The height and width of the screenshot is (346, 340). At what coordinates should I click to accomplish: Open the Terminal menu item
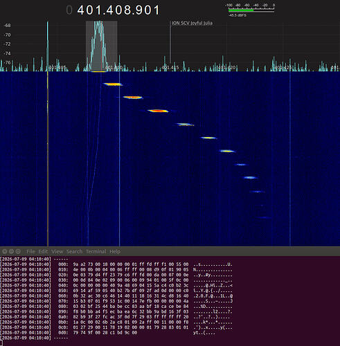(x=96, y=251)
